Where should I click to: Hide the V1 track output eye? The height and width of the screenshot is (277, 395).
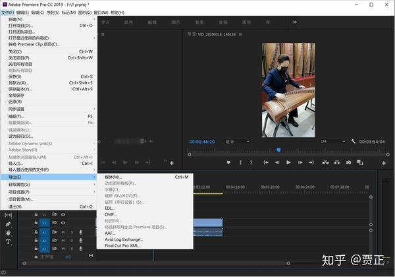[63, 223]
